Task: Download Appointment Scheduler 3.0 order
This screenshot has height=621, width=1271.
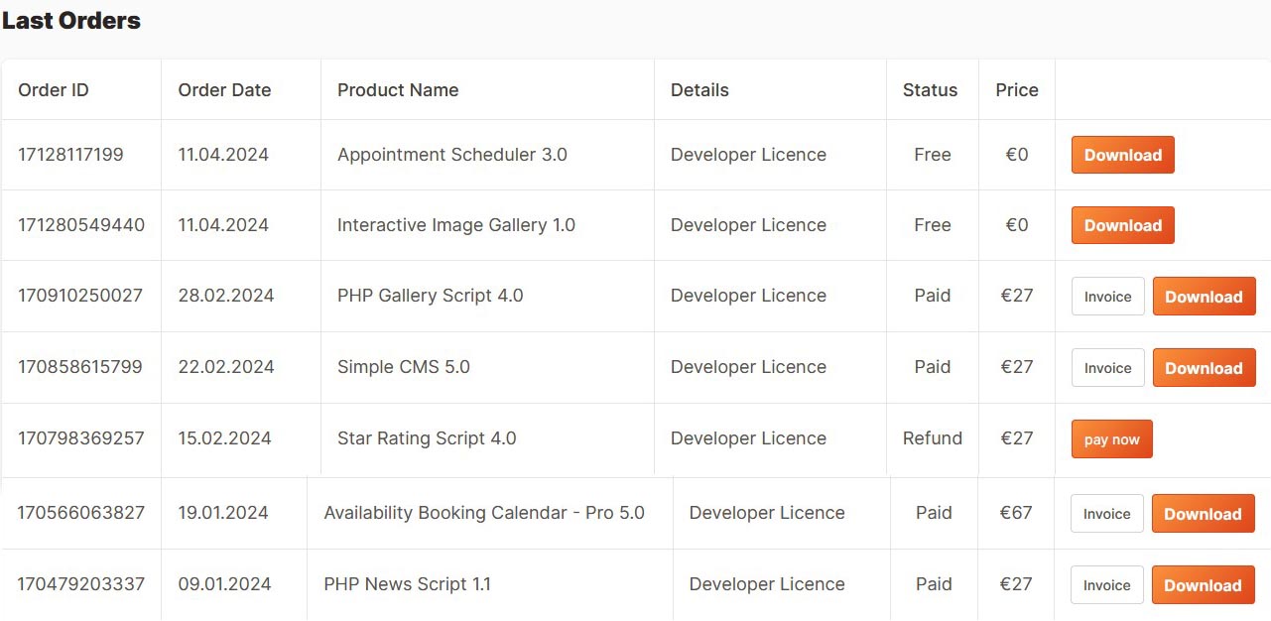Action: tap(1122, 155)
